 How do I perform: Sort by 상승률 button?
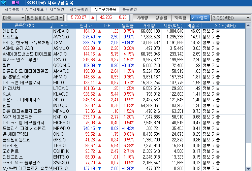pos(161,18)
